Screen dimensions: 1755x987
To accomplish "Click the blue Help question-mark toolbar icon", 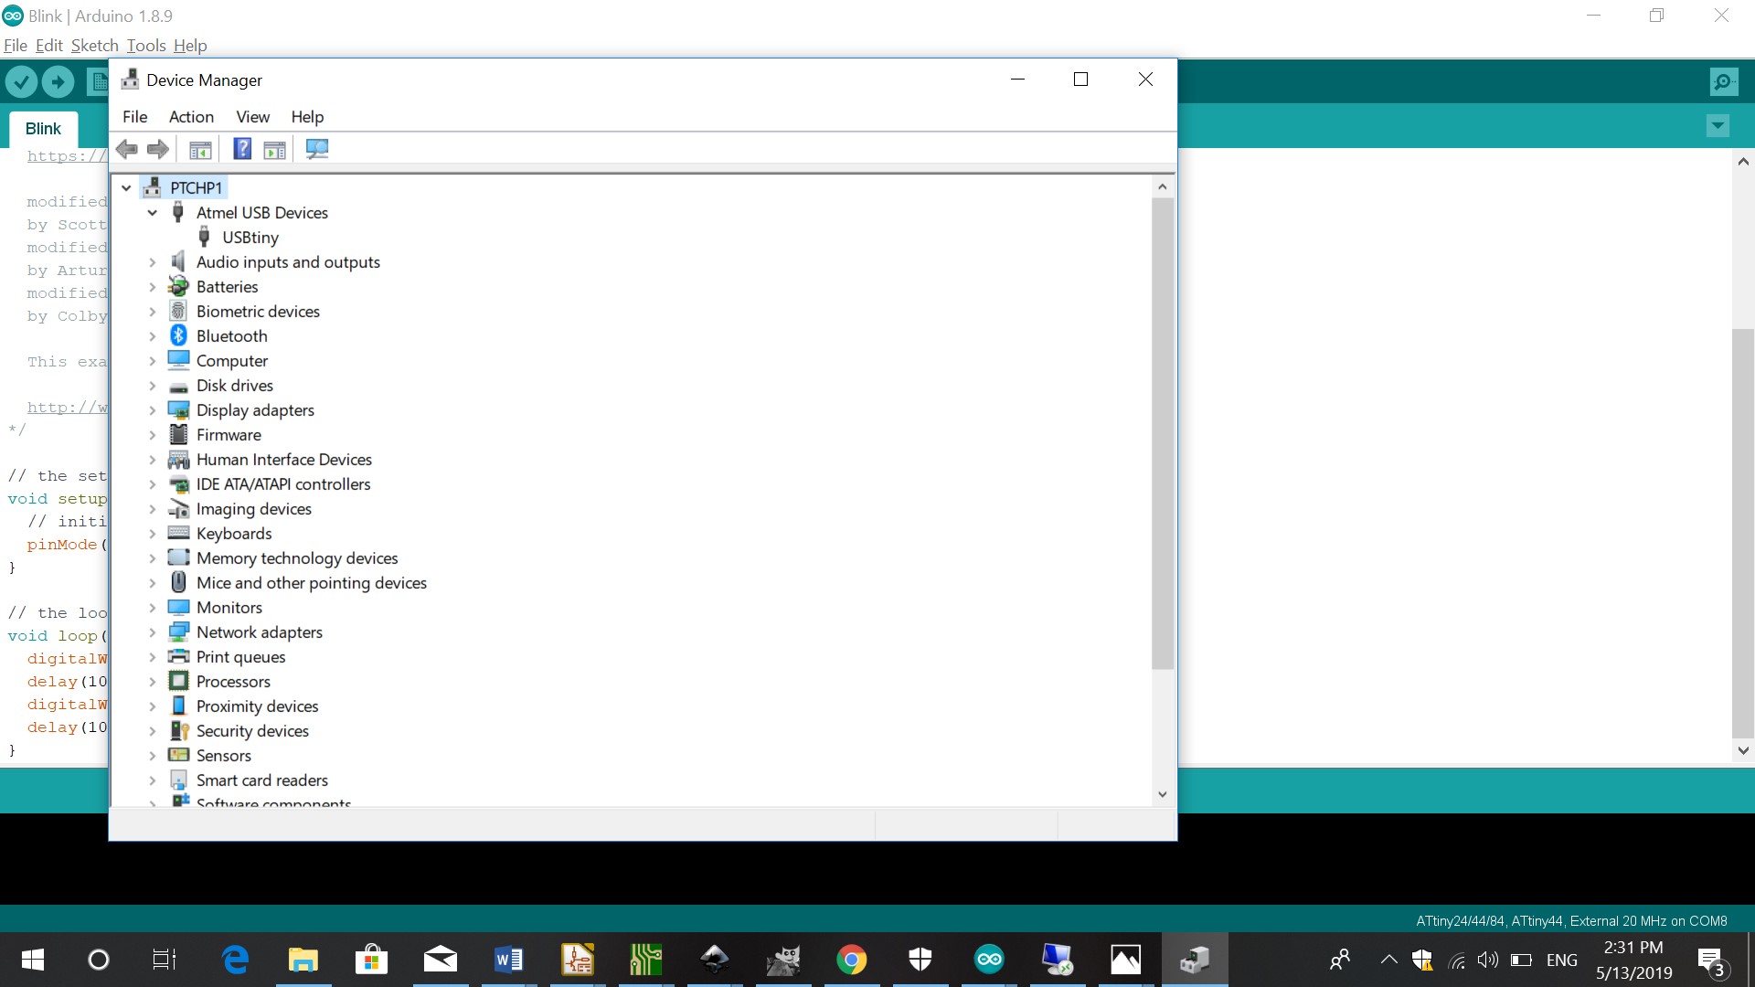I will pos(241,149).
